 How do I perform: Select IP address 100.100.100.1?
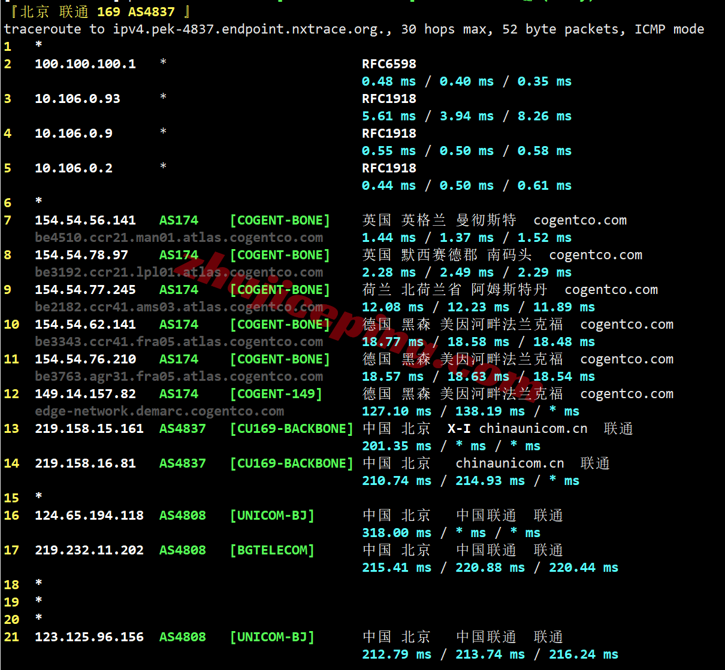[85, 64]
